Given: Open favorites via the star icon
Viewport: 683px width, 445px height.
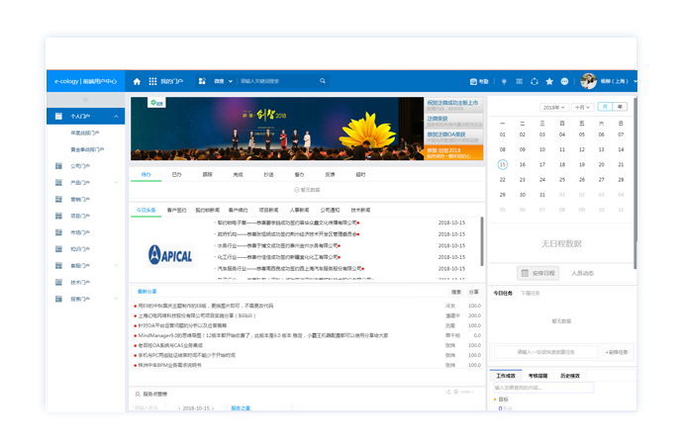Looking at the screenshot, I should [549, 81].
